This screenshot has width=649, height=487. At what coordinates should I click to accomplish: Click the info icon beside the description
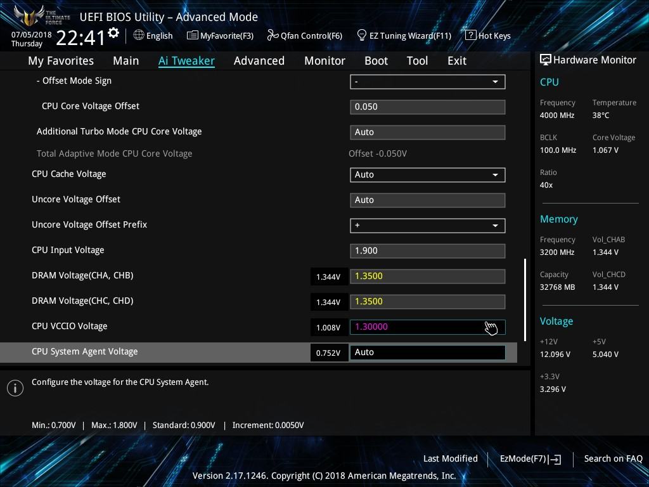click(x=15, y=388)
